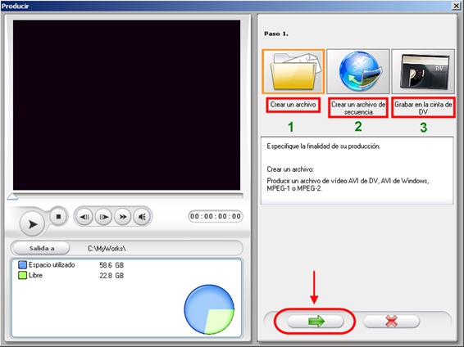The image size is (464, 347).
Task: Choose the globe streaming file icon
Action: coord(358,71)
